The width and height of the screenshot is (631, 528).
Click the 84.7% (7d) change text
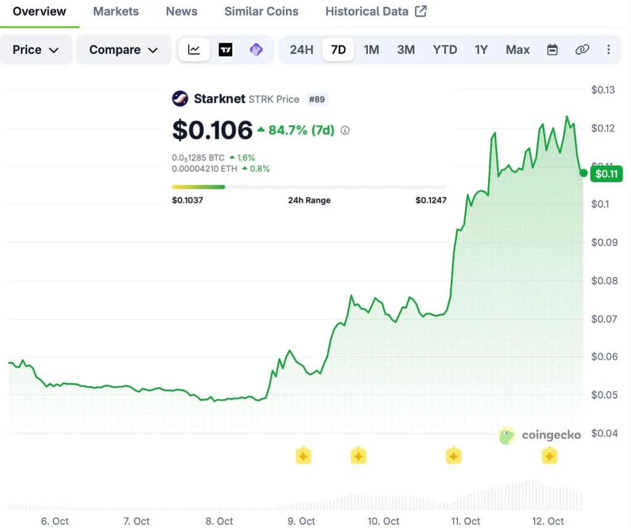(301, 130)
